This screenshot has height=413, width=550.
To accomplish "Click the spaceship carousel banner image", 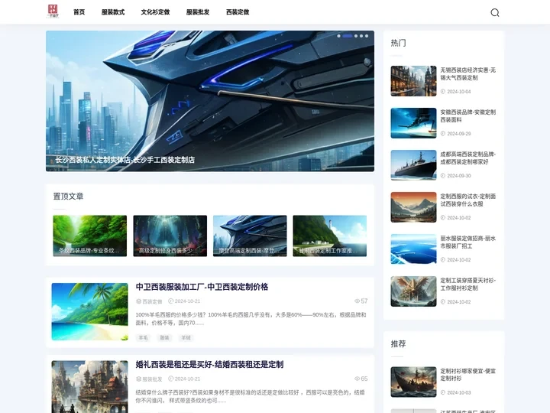I will tap(210, 101).
